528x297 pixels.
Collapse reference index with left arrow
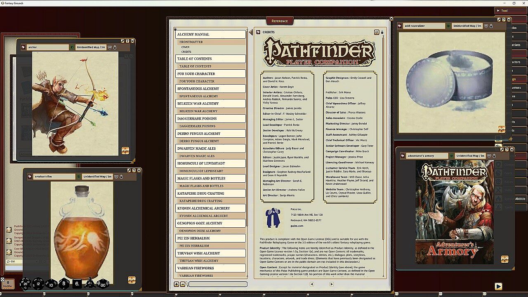[x=250, y=33]
